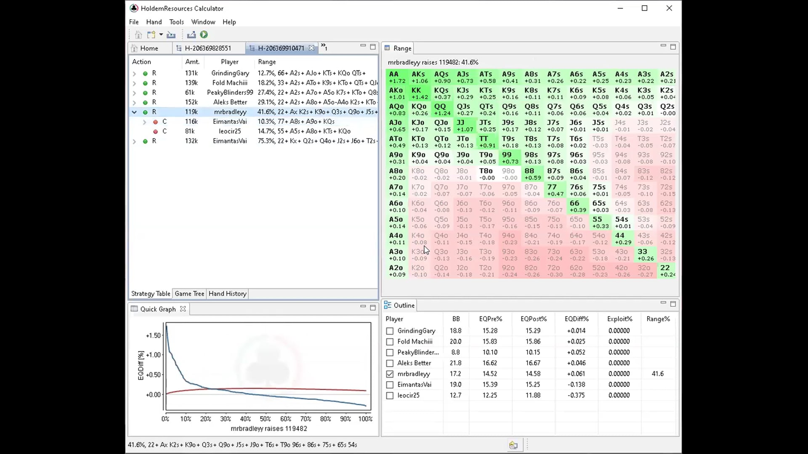808x454 pixels.
Task: Select the T8o cell in range grid
Action: click(486, 174)
